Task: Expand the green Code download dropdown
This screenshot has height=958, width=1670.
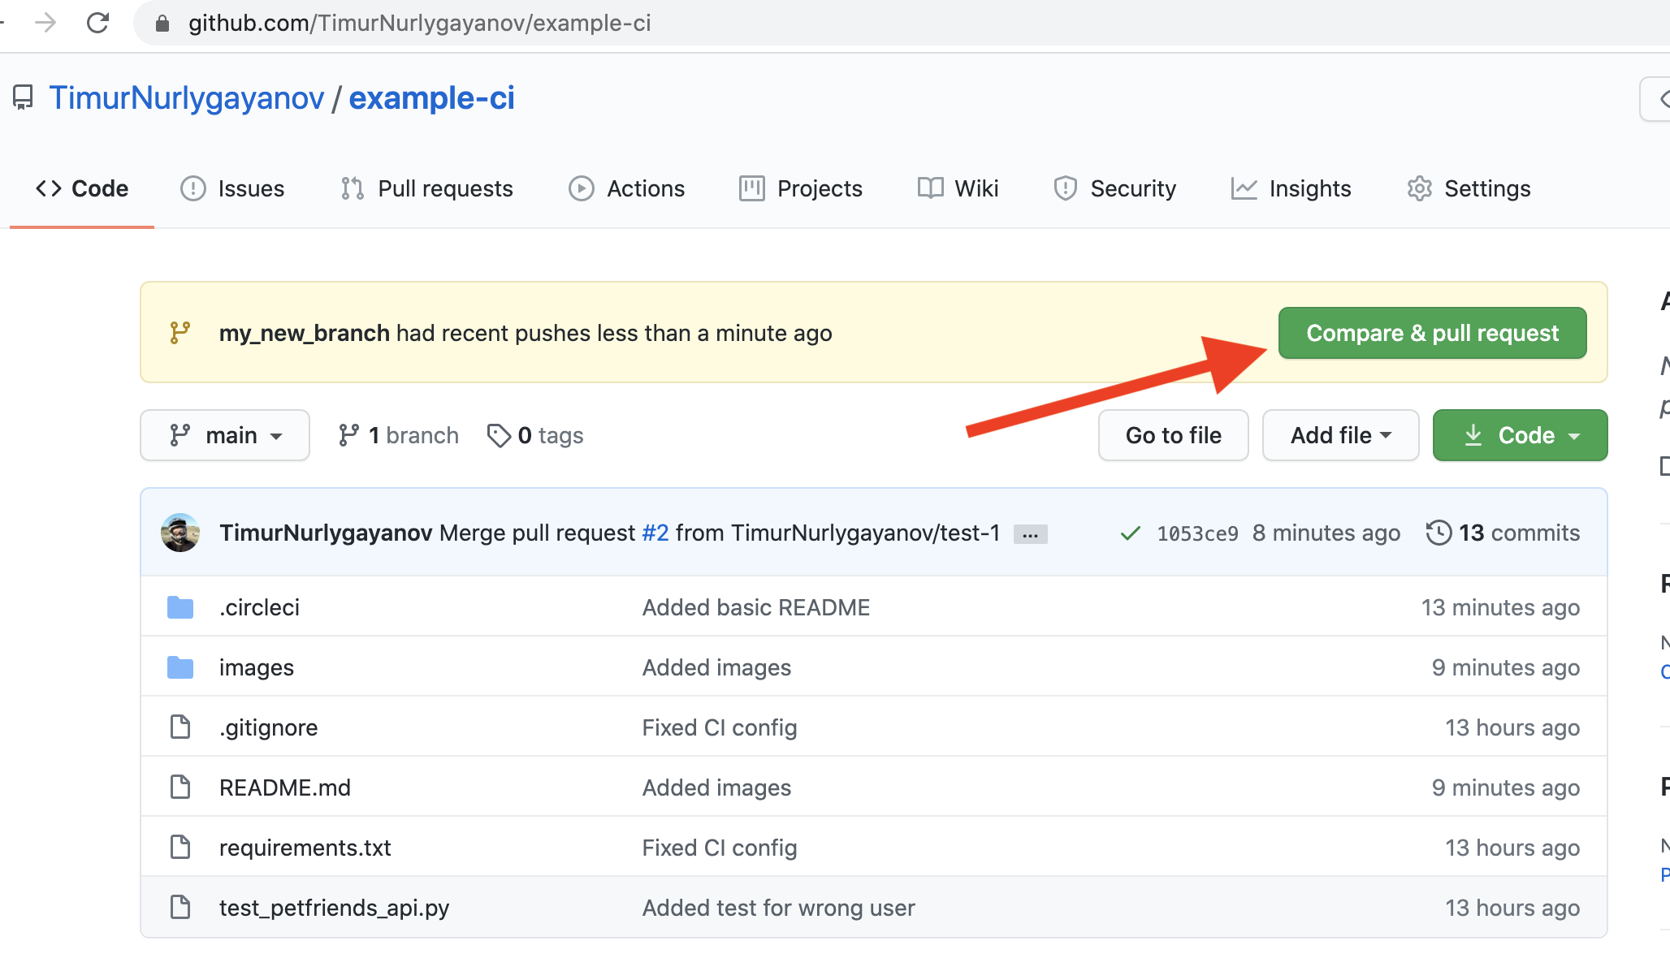Action: click(1520, 435)
